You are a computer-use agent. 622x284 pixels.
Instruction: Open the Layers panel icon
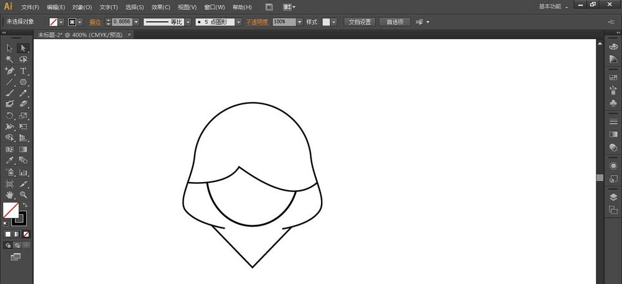[613, 197]
